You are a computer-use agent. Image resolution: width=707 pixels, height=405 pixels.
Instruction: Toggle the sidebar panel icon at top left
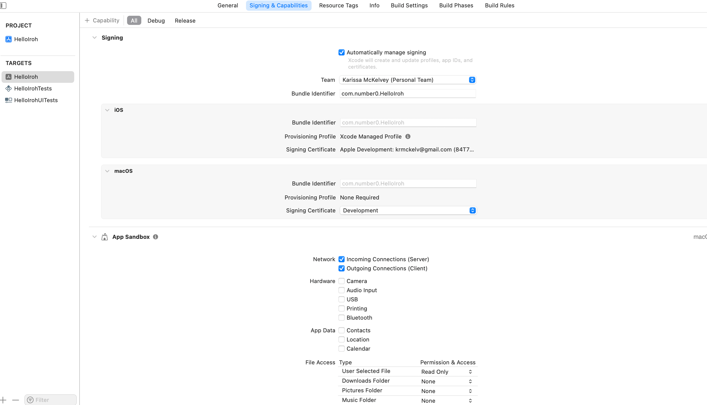point(3,5)
